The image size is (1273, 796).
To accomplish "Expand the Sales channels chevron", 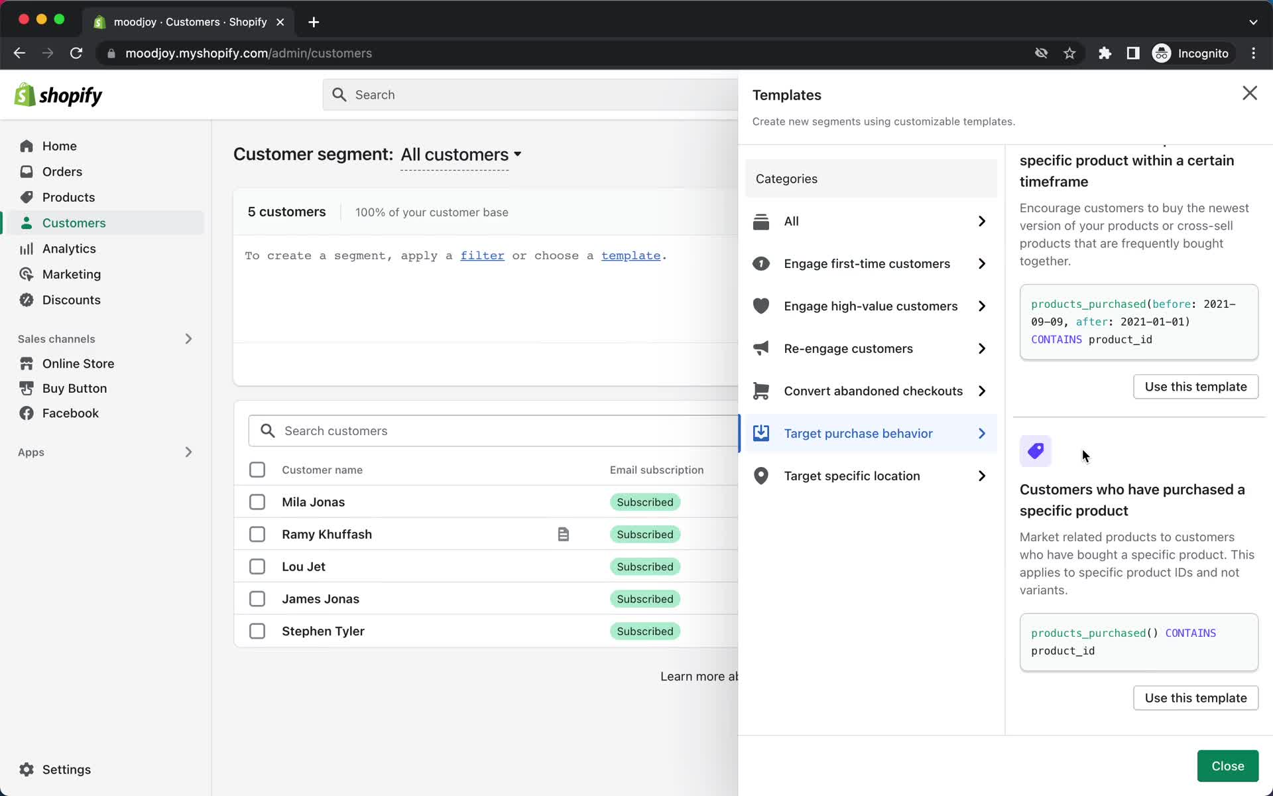I will point(188,339).
